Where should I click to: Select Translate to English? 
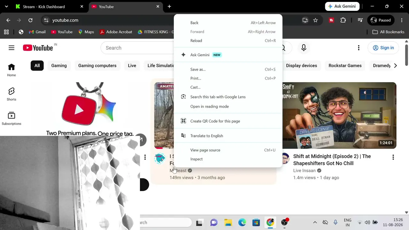click(228, 136)
